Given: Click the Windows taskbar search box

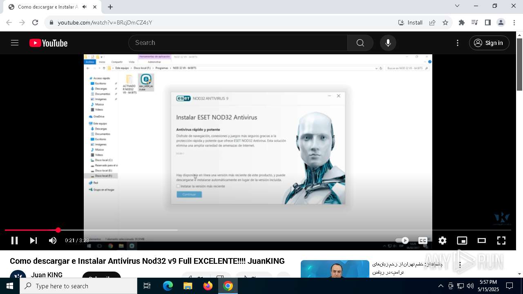Looking at the screenshot, I should pyautogui.click(x=78, y=286).
